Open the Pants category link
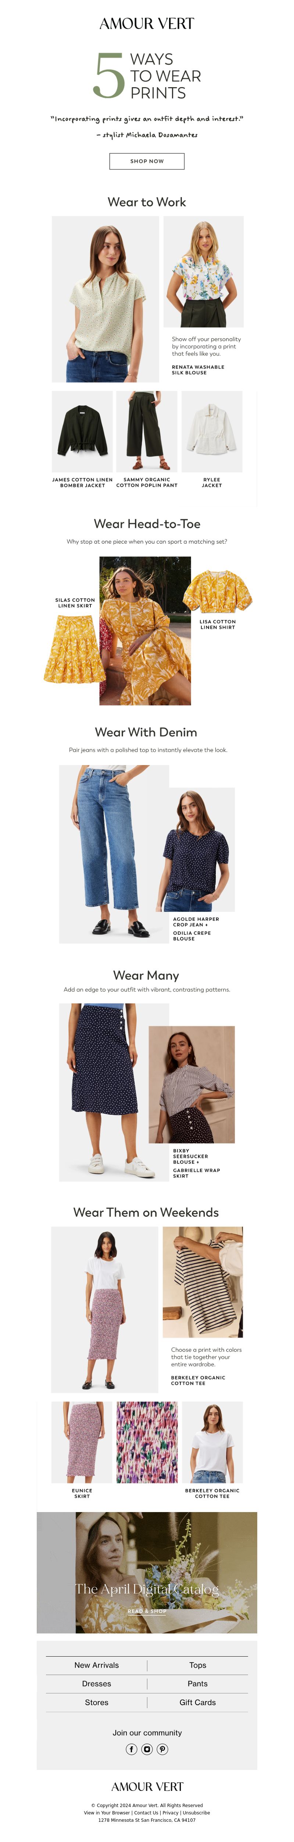 pyautogui.click(x=198, y=1683)
